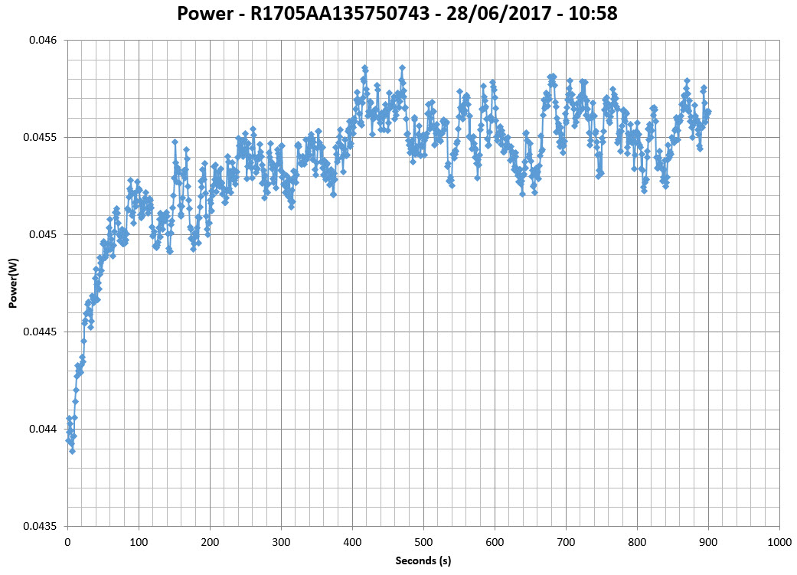
Task: Click the 900 x-axis tick label
Action: [708, 541]
